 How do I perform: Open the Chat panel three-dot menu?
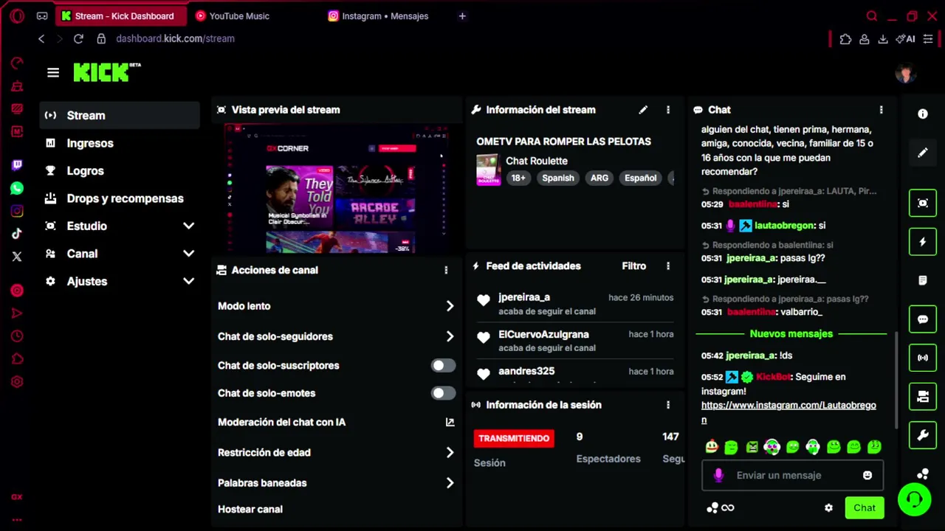coord(881,110)
